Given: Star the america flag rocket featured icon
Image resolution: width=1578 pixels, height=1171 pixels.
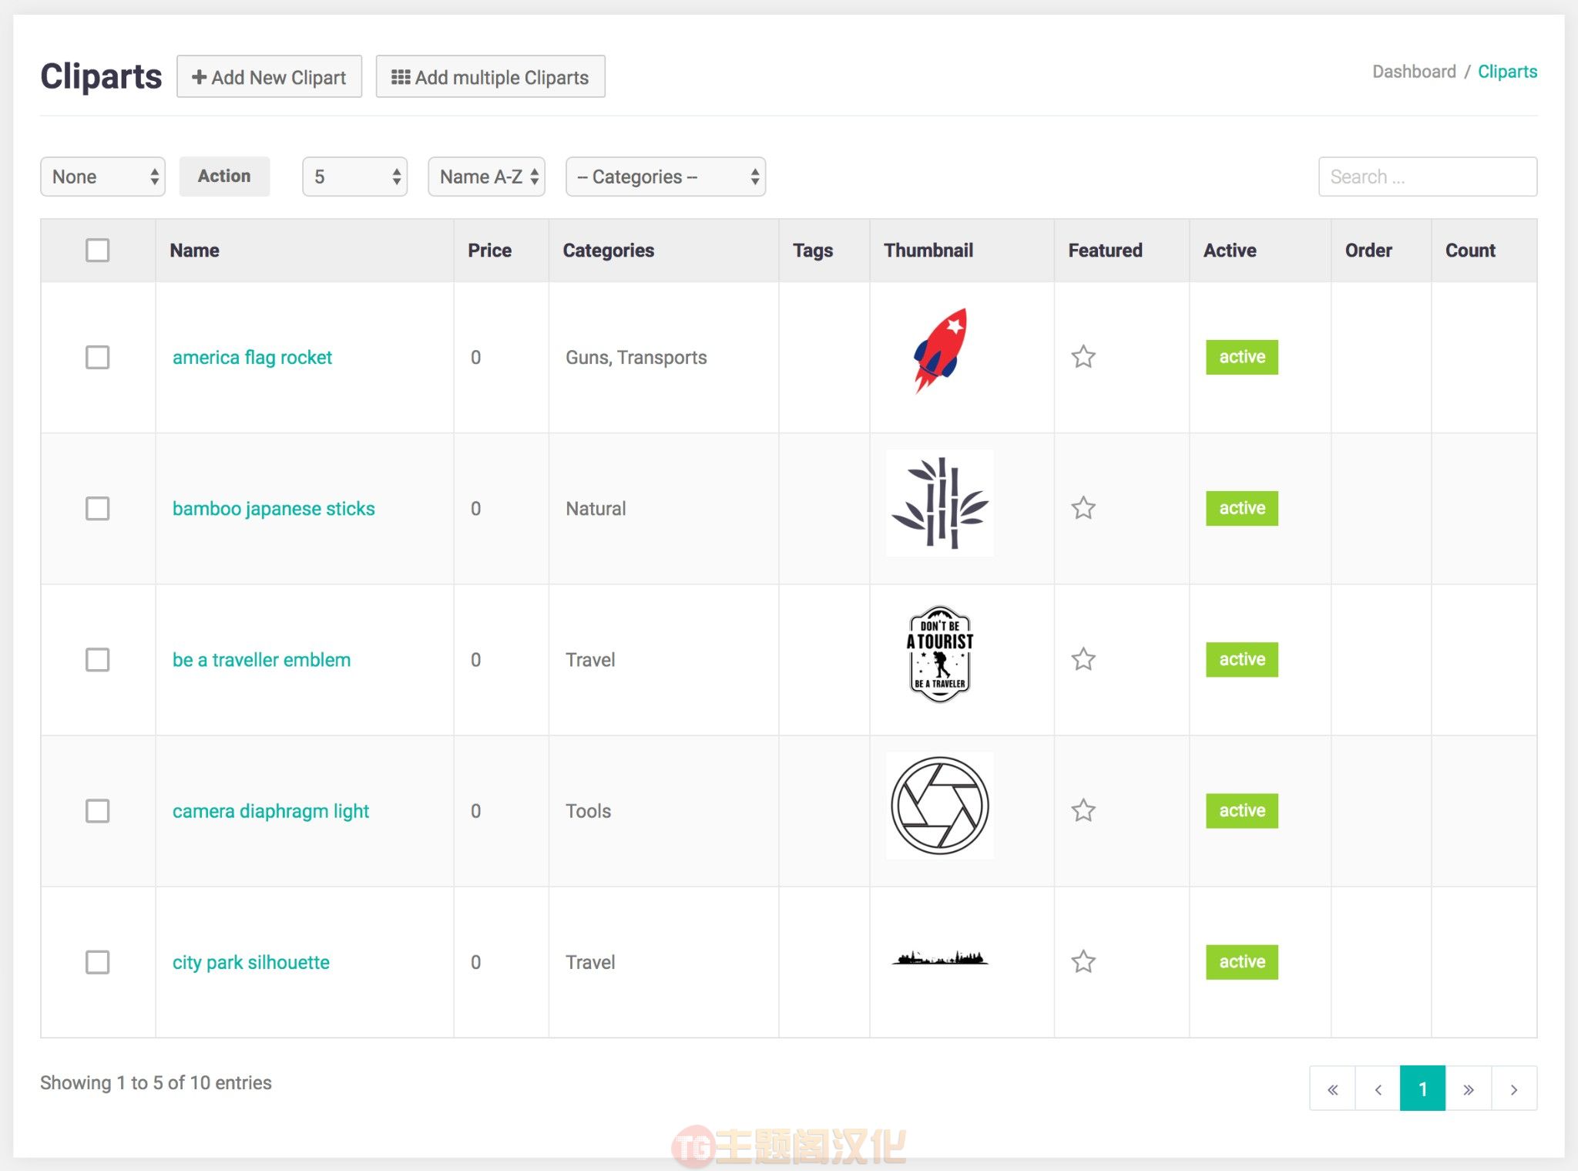Looking at the screenshot, I should (x=1083, y=357).
